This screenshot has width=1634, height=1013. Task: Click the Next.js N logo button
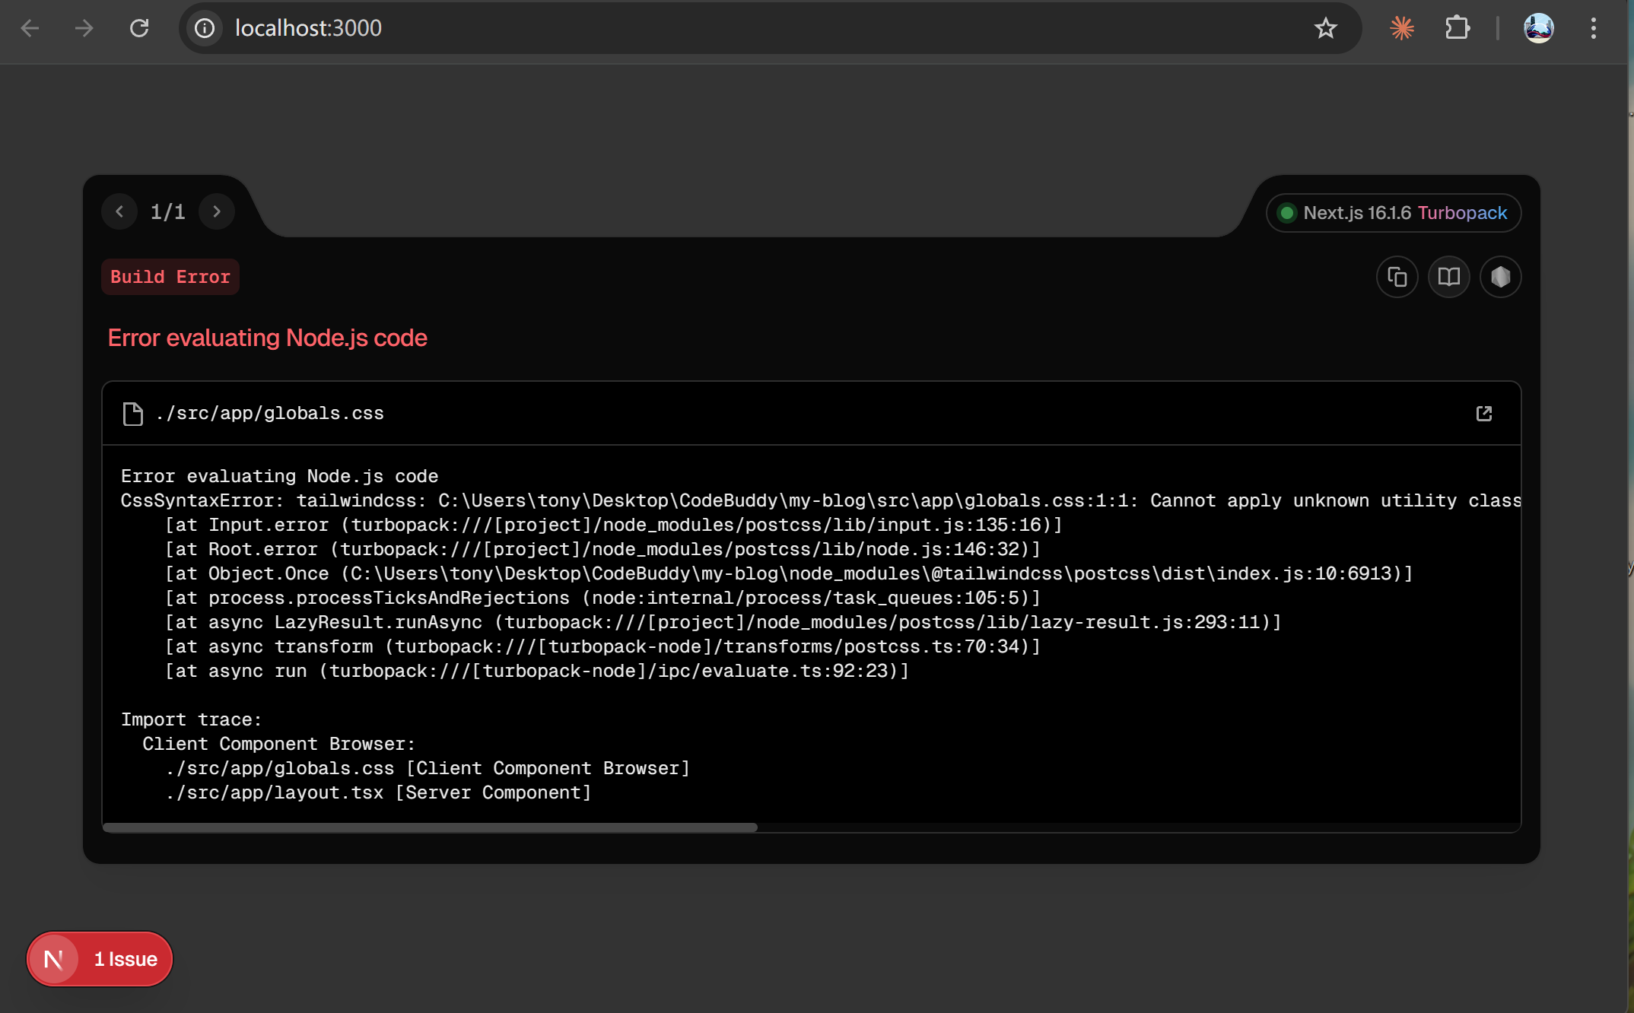(x=53, y=959)
